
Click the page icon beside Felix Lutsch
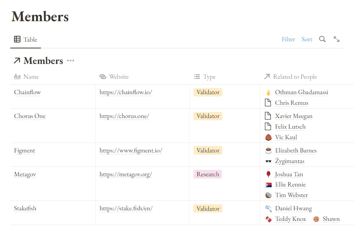(268, 127)
